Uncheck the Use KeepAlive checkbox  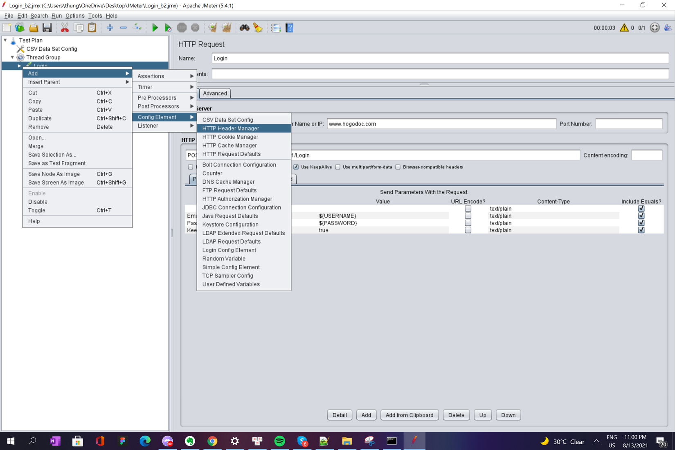tap(296, 167)
